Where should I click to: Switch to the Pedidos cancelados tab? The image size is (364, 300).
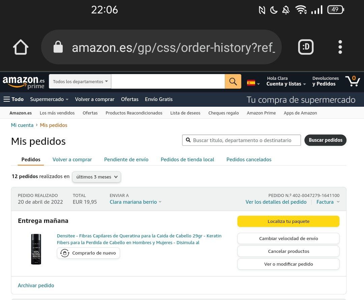pyautogui.click(x=249, y=160)
